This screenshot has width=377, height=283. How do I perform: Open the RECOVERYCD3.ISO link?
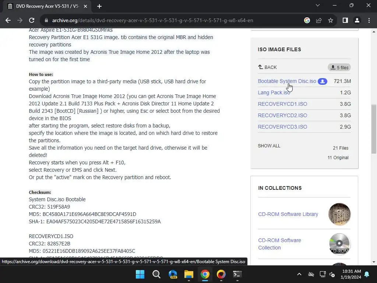[x=282, y=127]
